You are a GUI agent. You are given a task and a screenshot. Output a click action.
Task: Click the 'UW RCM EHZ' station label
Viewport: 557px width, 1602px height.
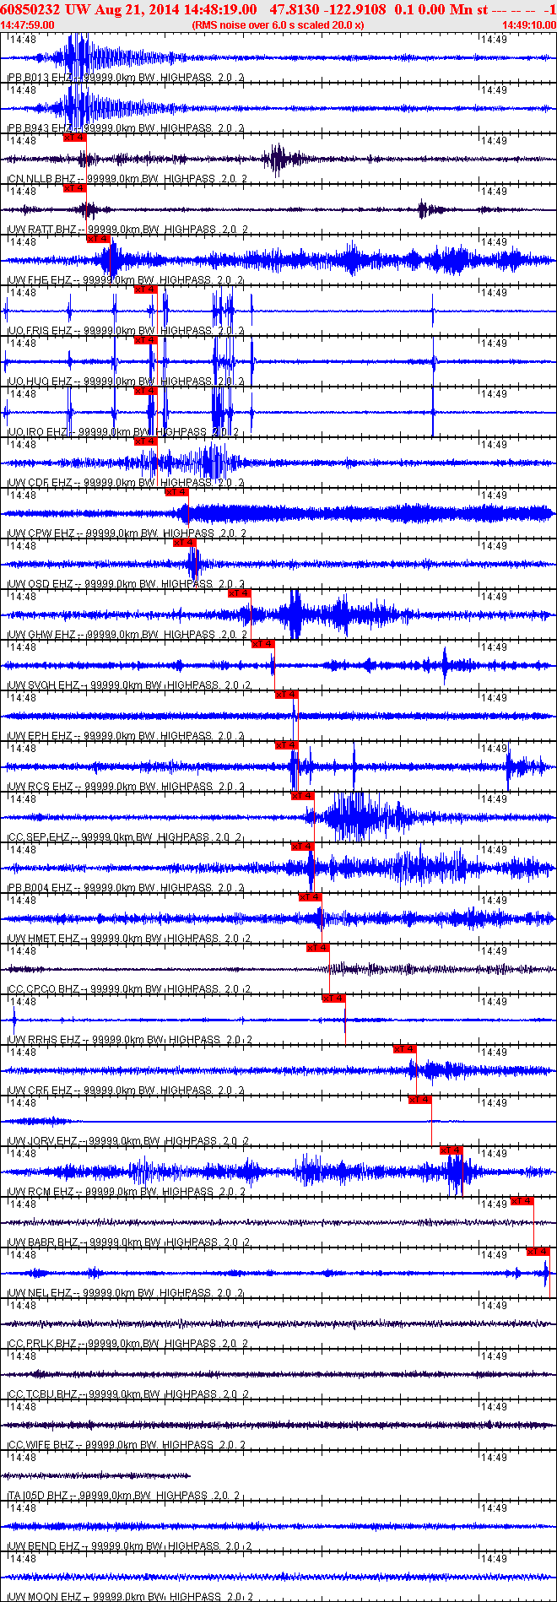(41, 1192)
